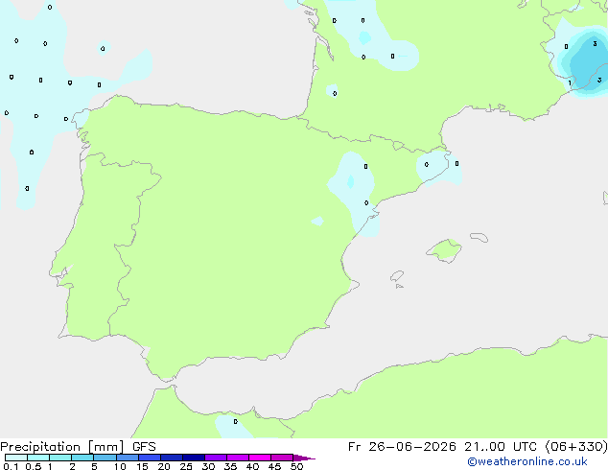Screen dimensions: 608x470
Task: Click the 'Precipitation [mm] GFS' title text
Action: (x=78, y=447)
